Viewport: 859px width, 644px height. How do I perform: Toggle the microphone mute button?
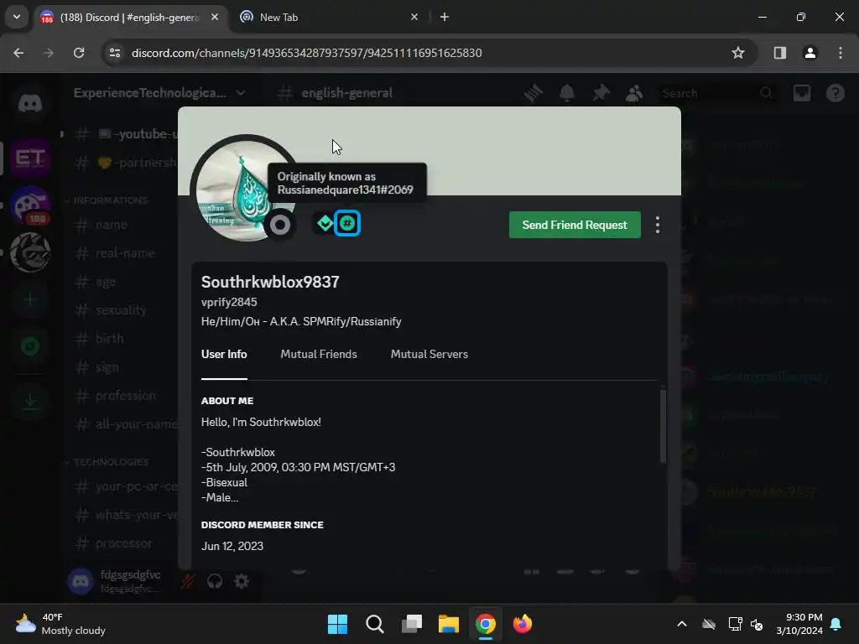pyautogui.click(x=188, y=581)
